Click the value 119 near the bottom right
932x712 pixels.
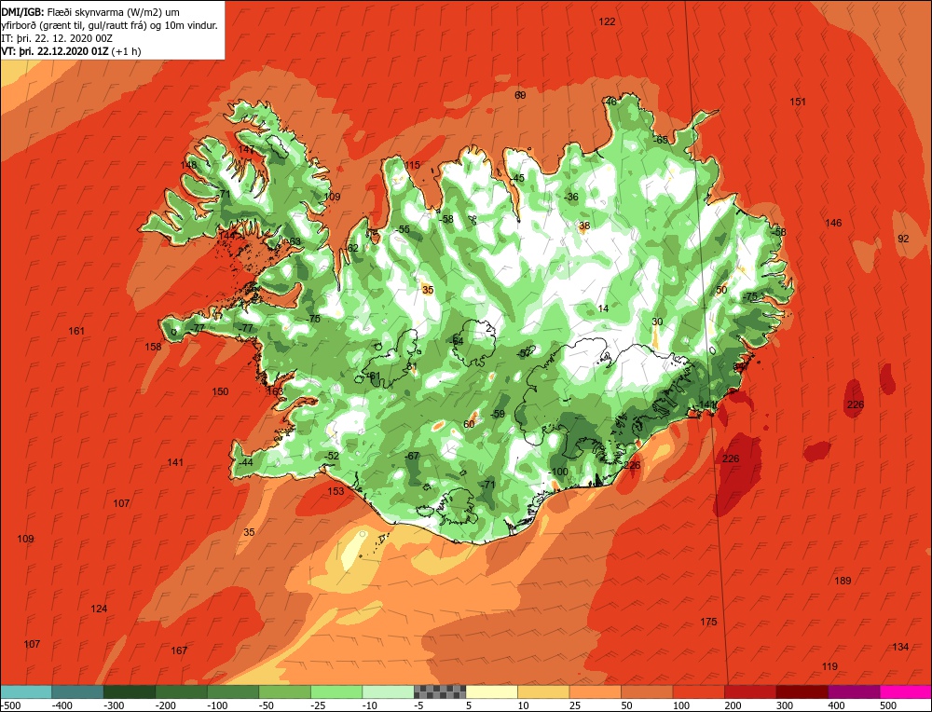point(829,666)
